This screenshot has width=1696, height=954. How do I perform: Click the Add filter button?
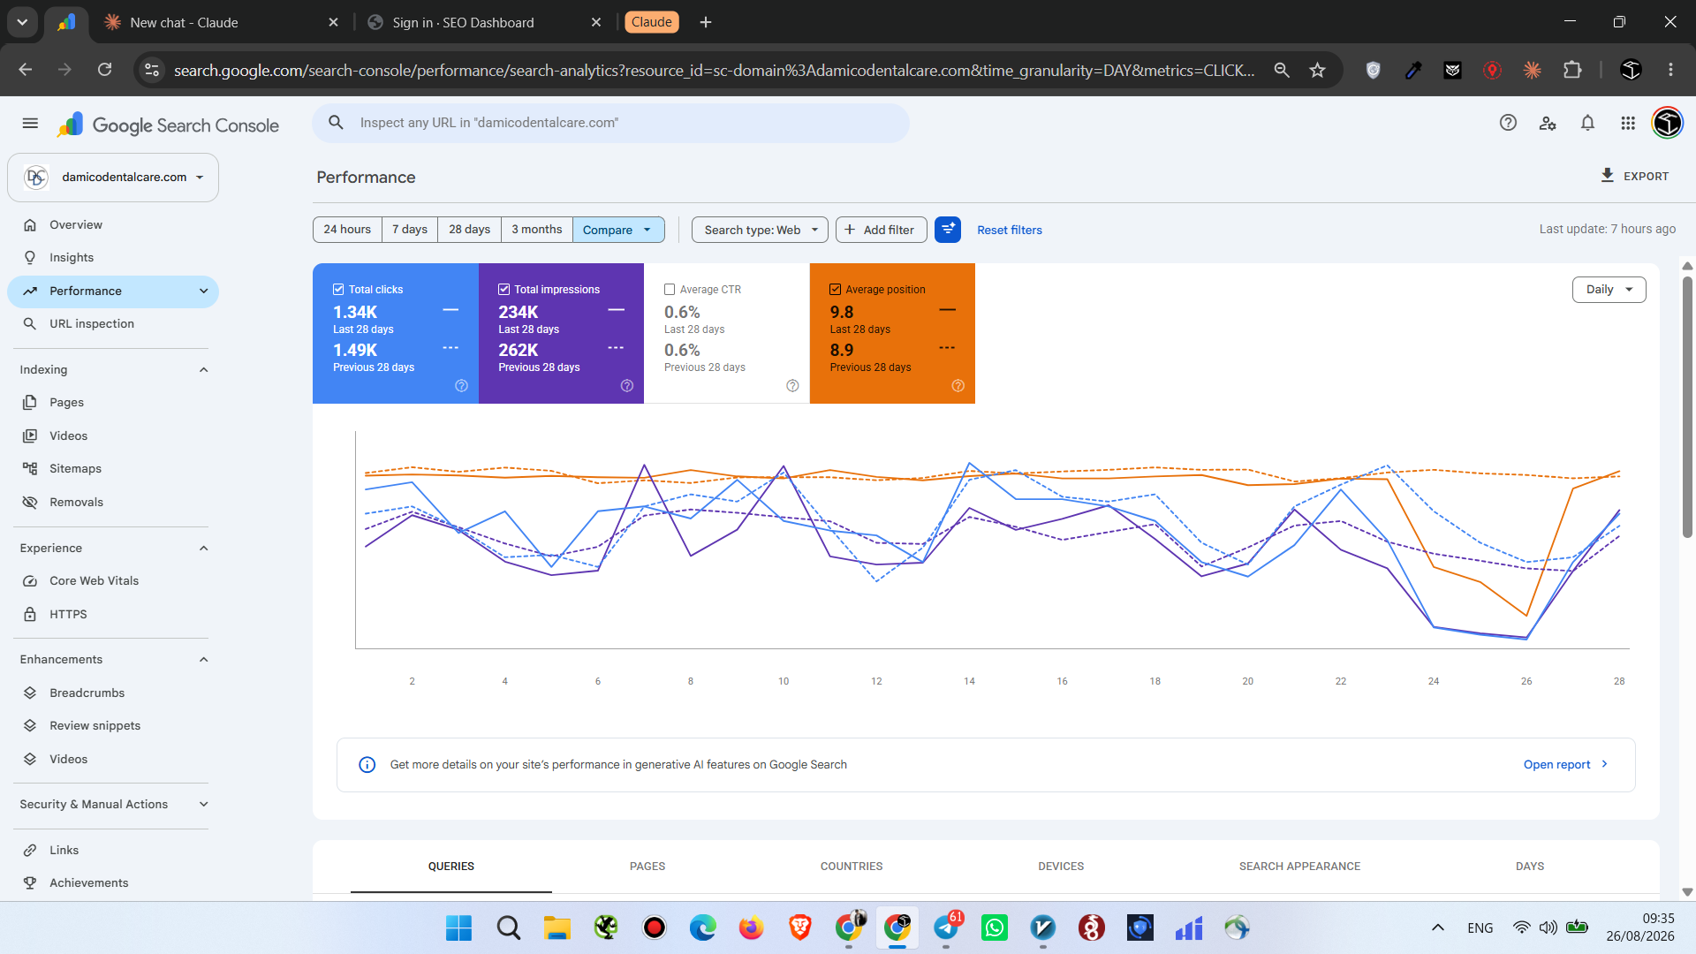point(881,230)
